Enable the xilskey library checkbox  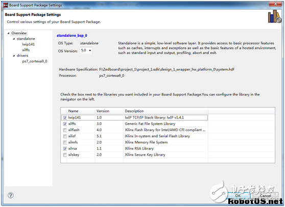point(65,155)
